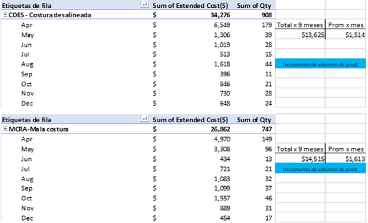Select first Sum of Extended Cost($) header
The image size is (368, 223).
(190, 5)
